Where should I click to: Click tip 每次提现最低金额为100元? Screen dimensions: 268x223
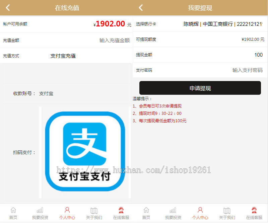coord(159,121)
